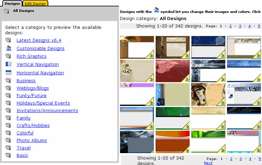The height and width of the screenshot is (165, 262).
Task: Select the x-ray smoke design thumbnail
Action: point(208,71)
